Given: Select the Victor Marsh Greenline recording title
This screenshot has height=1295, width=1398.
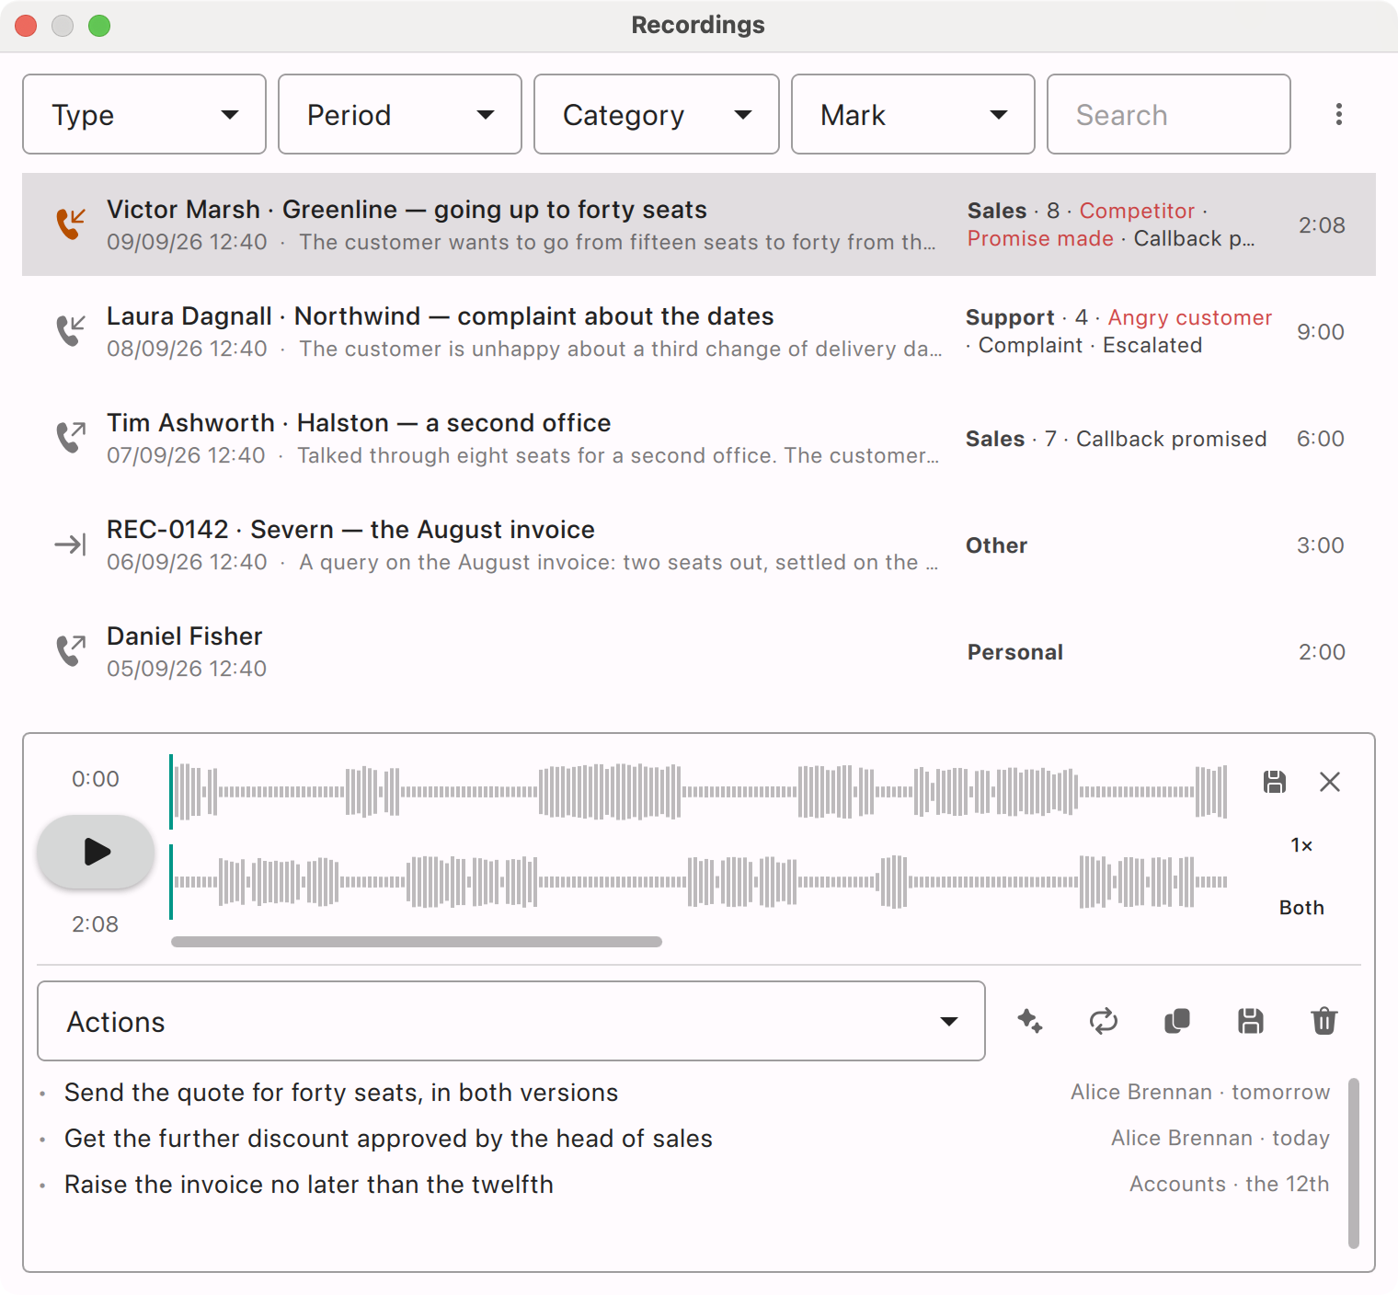Looking at the screenshot, I should coord(407,210).
